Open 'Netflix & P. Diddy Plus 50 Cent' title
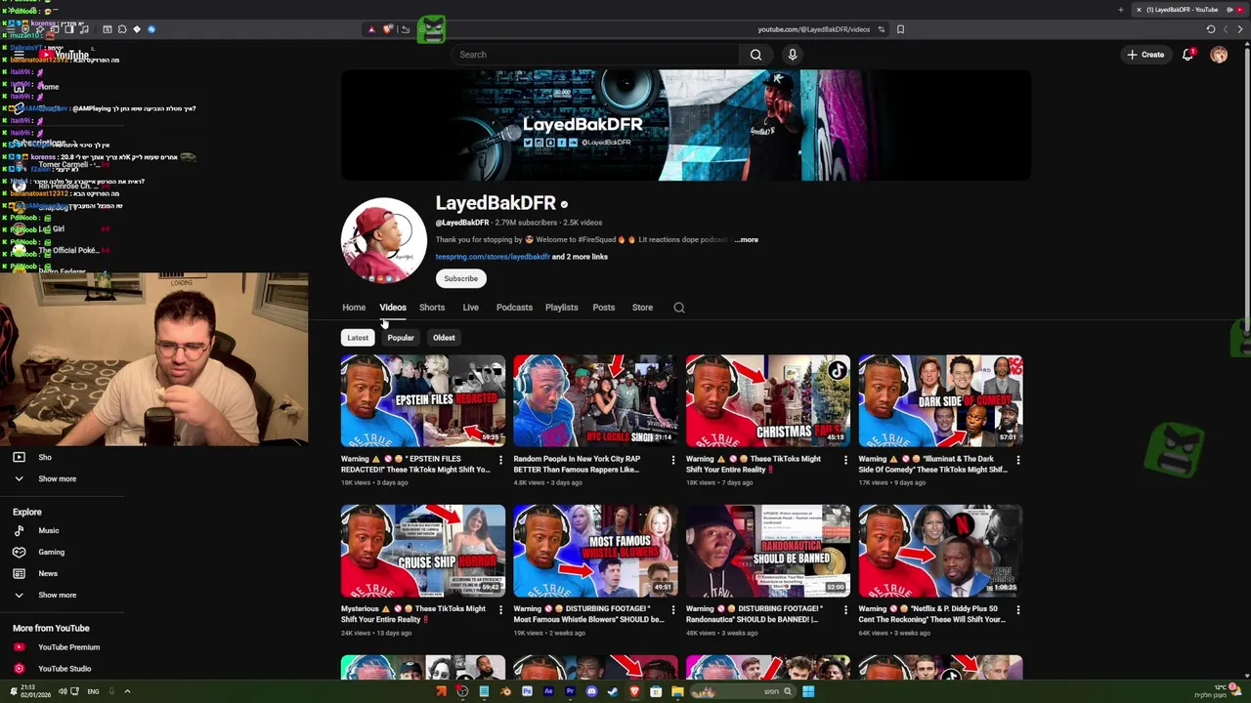1251x703 pixels. [932, 614]
